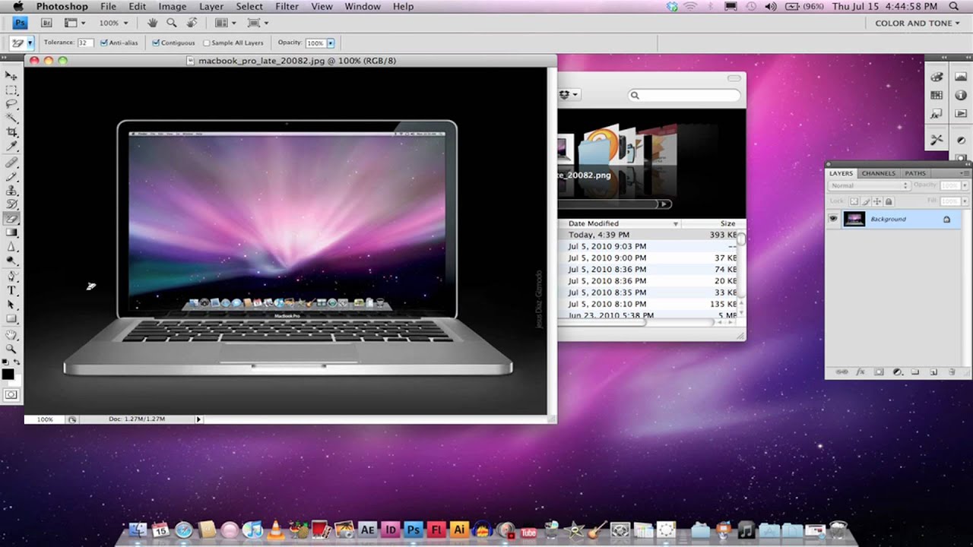Switch foreground and background colors
This screenshot has height=547, width=973.
(x=17, y=363)
